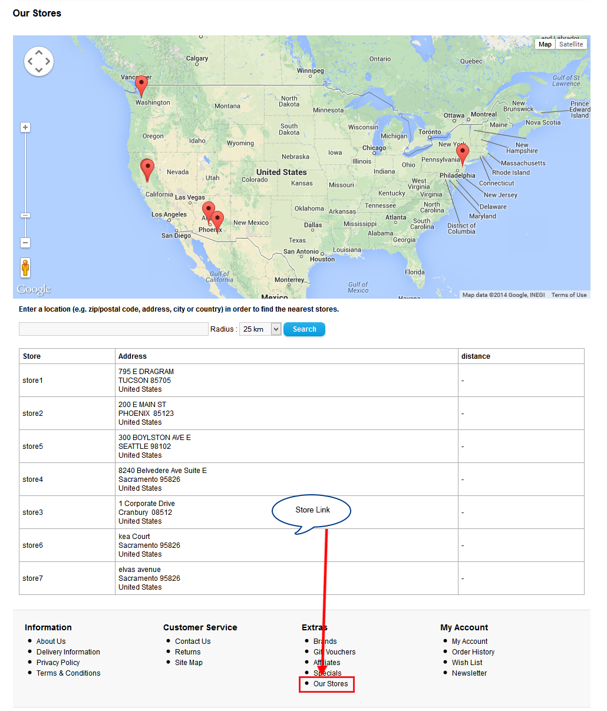
Task: Click the New Jersey store map marker
Action: (463, 154)
